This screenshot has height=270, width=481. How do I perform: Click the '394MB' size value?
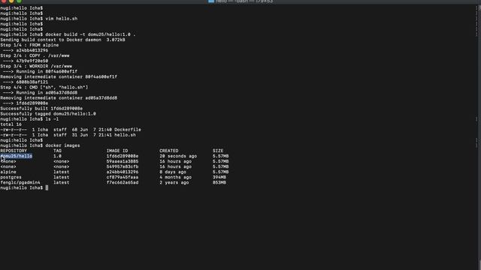[219, 177]
